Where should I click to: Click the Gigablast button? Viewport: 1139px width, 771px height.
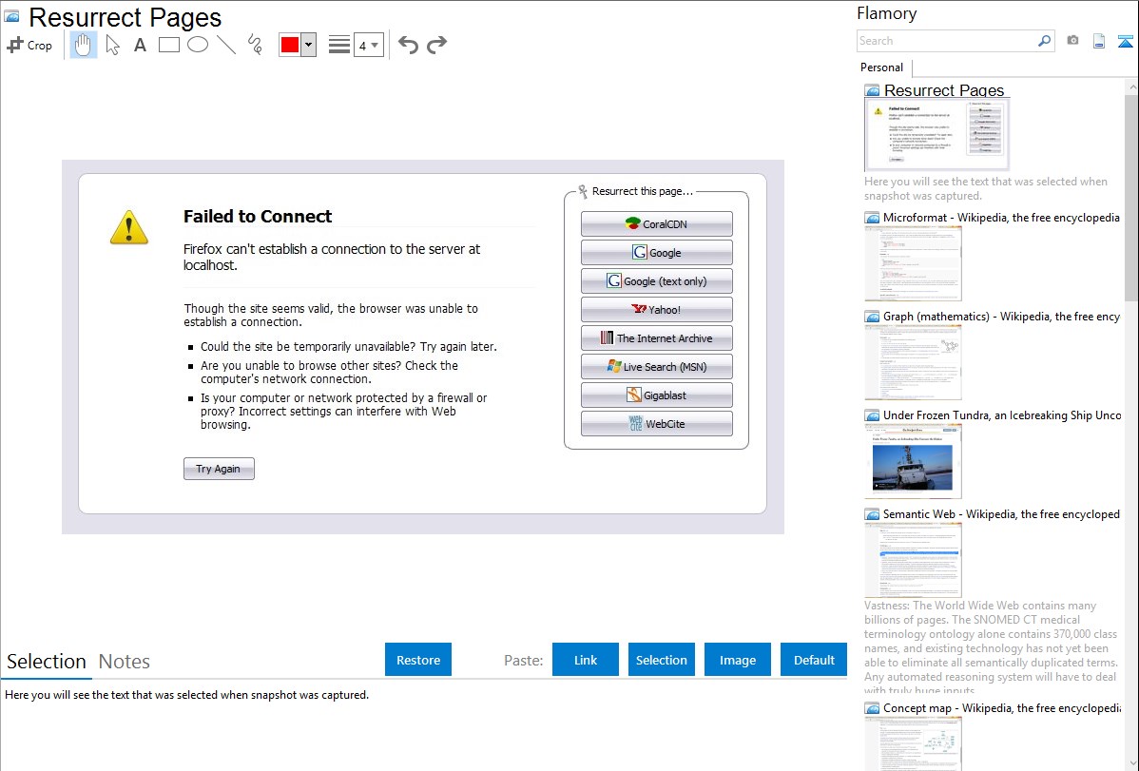pyautogui.click(x=657, y=395)
